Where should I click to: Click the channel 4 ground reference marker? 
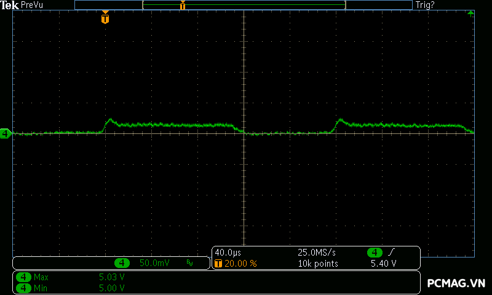pyautogui.click(x=6, y=133)
